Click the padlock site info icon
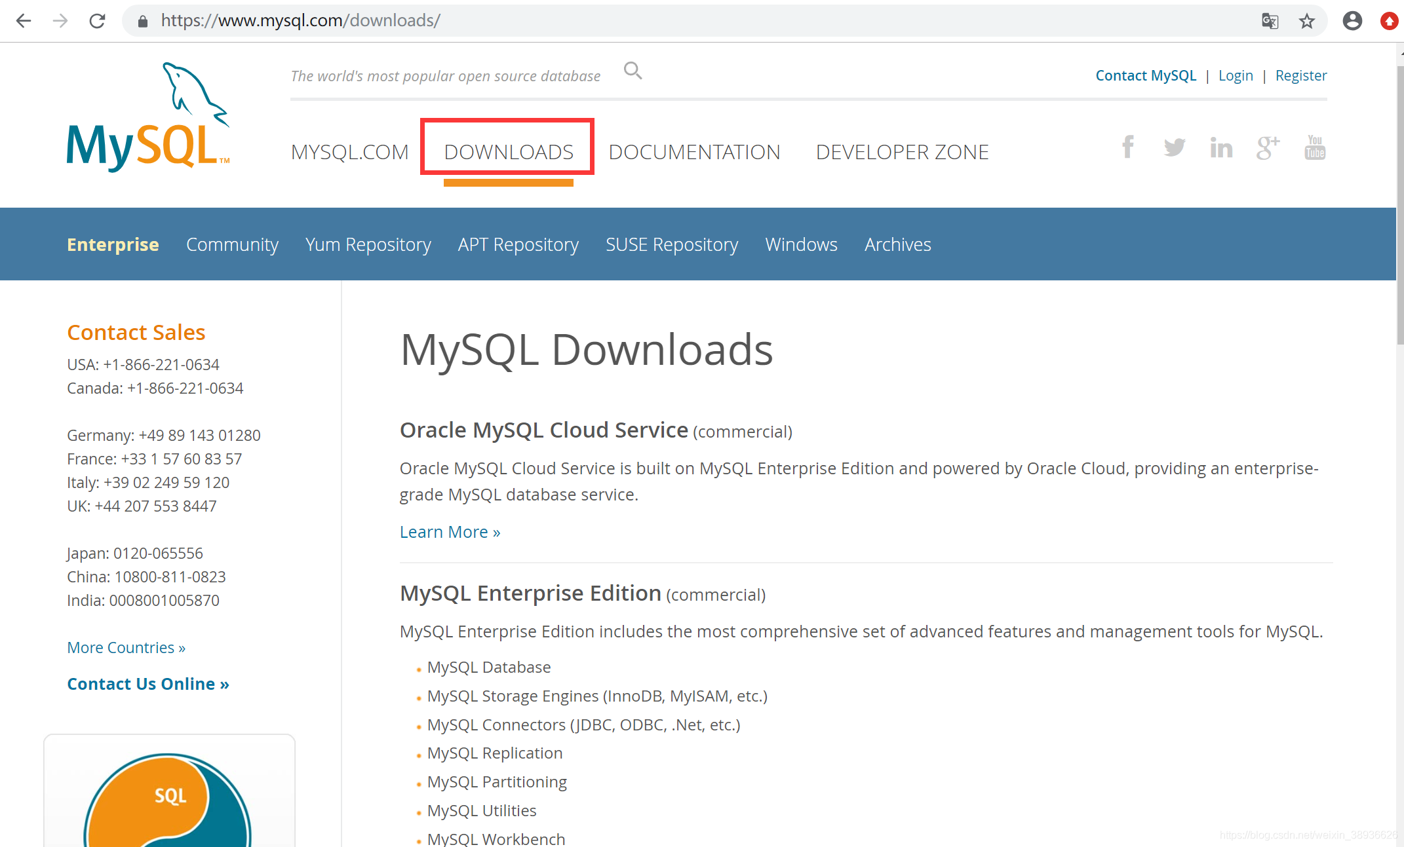 click(142, 21)
